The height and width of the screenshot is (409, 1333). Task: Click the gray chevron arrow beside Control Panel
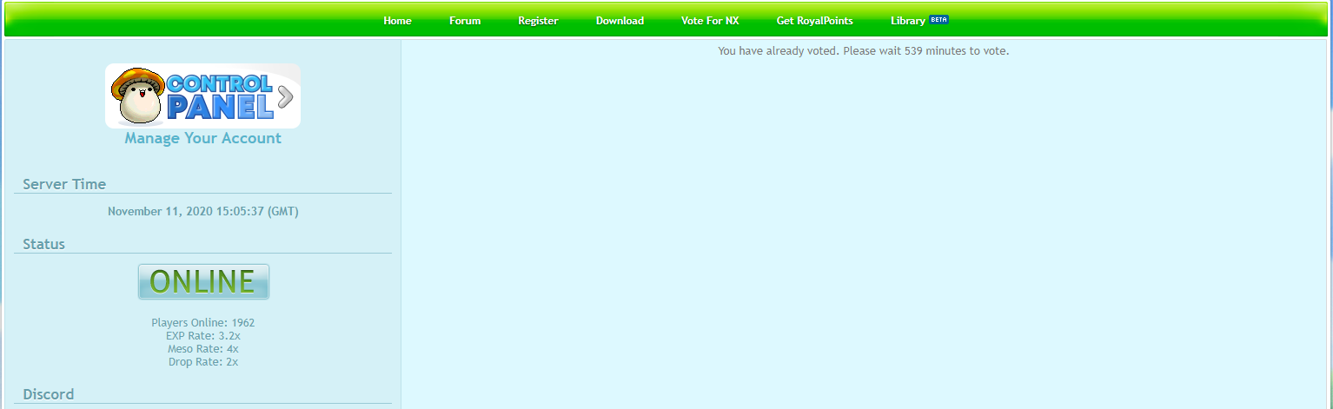point(286,97)
